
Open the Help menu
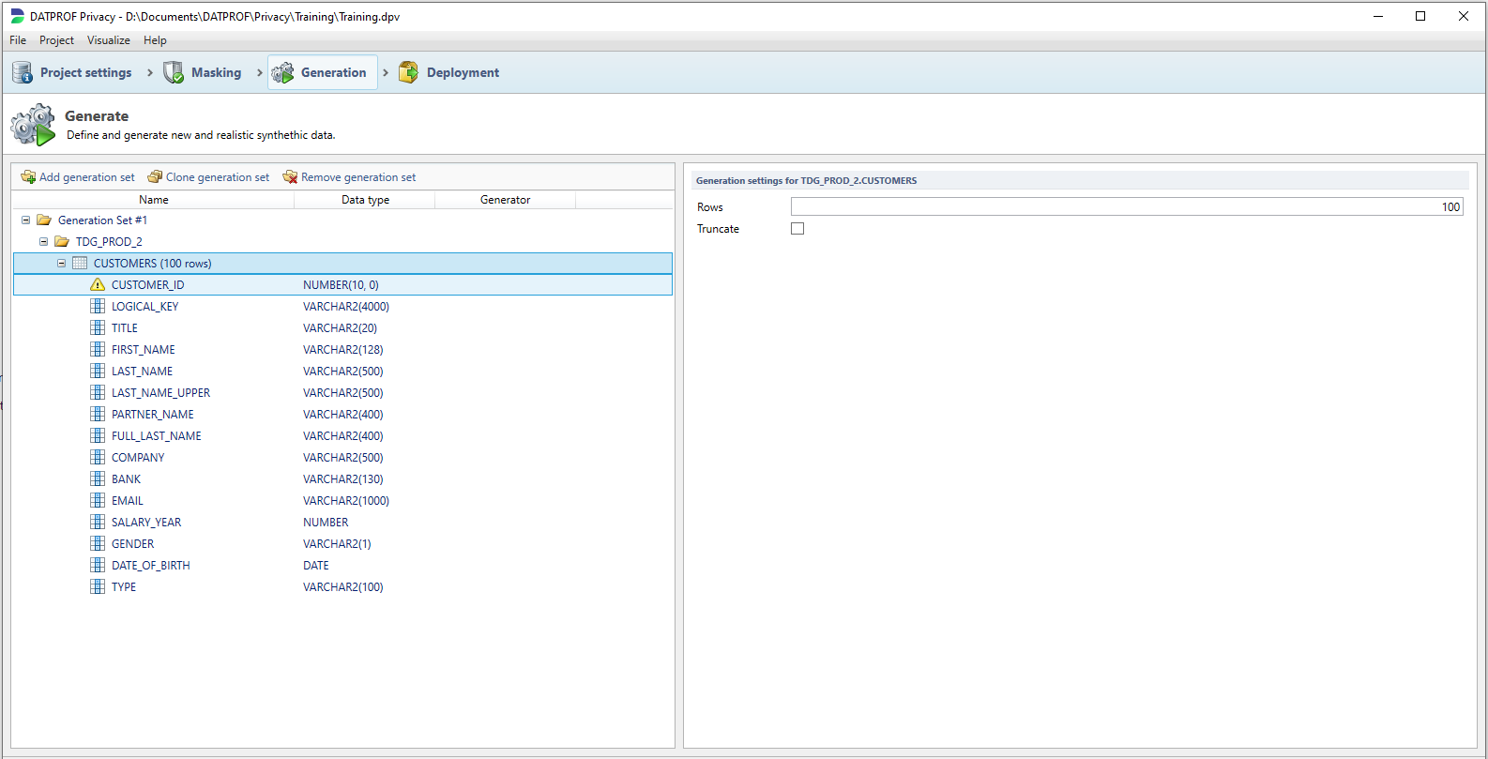click(x=155, y=40)
